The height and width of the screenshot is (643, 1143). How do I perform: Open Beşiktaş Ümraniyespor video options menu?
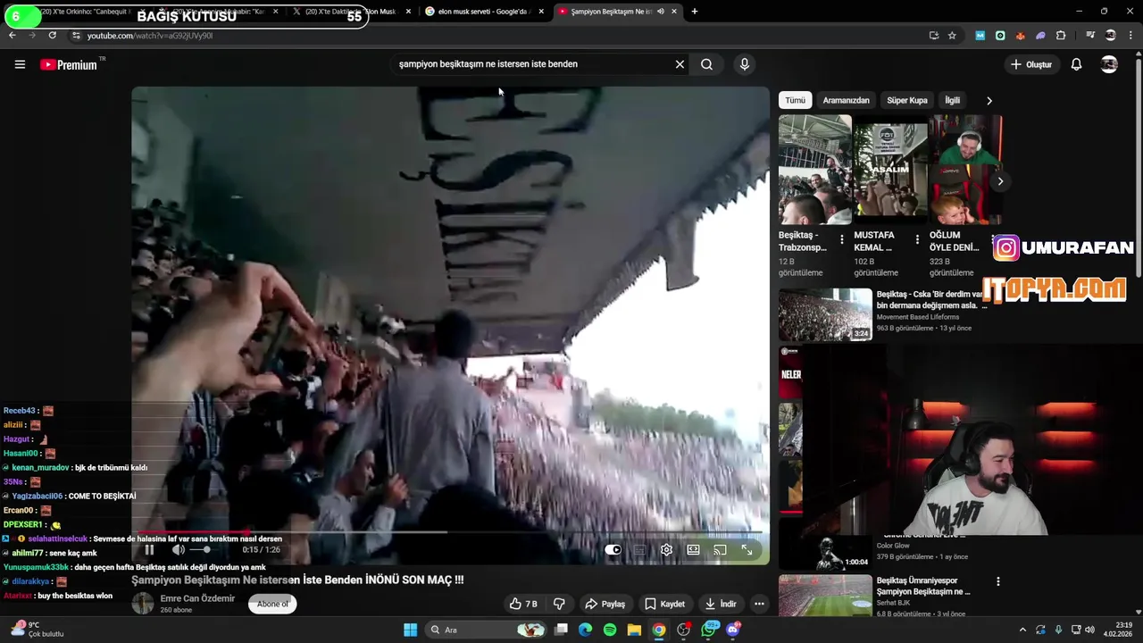(x=997, y=581)
